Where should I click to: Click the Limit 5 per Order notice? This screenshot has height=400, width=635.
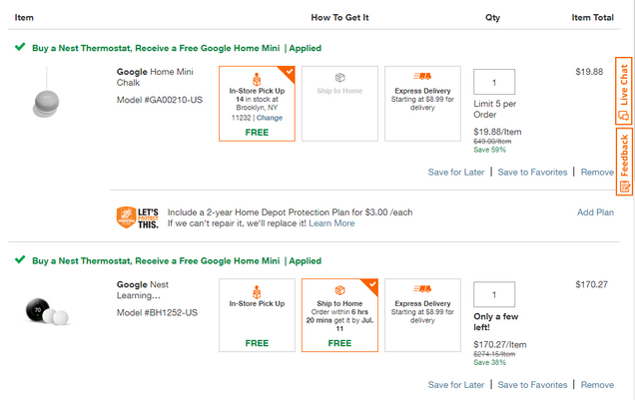click(495, 109)
